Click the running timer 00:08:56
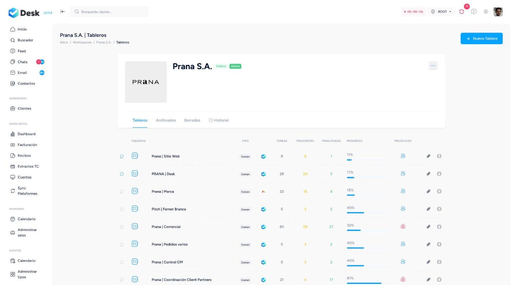The width and height of the screenshot is (521, 285). (x=413, y=11)
